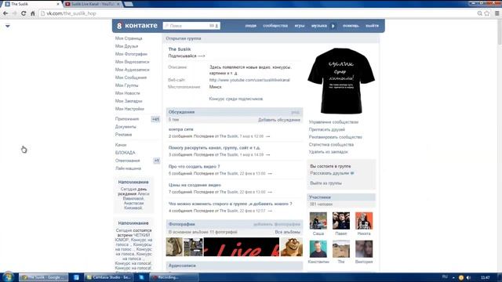Click the +41 badge next to Приложения
Image resolution: width=502 pixels, height=282 pixels.
(155, 119)
